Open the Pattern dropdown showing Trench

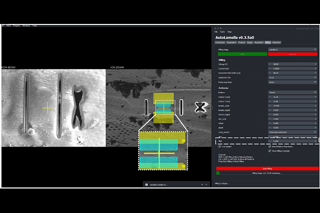point(292,92)
